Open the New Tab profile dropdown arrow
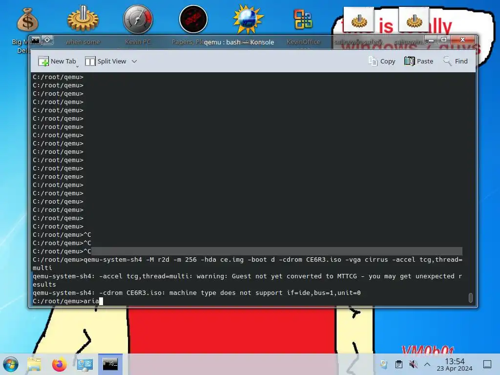The width and height of the screenshot is (500, 375). click(78, 66)
